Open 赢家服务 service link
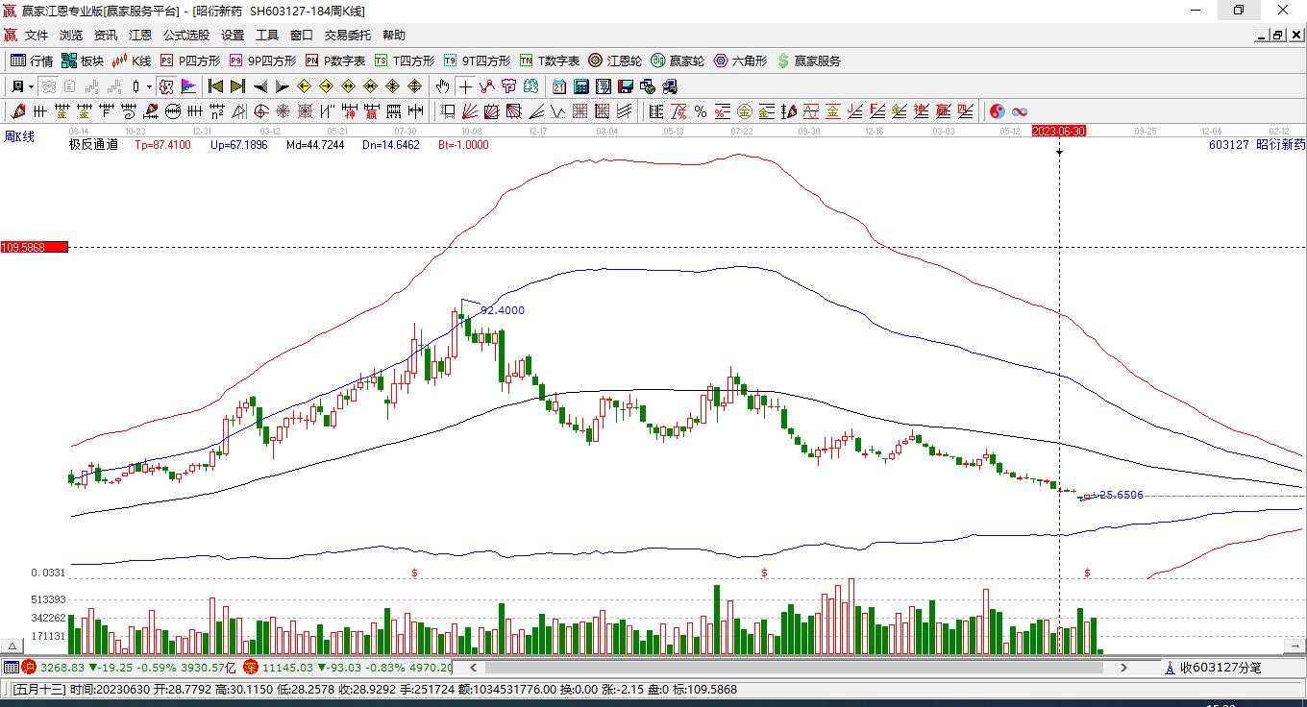1307x707 pixels. (x=808, y=61)
